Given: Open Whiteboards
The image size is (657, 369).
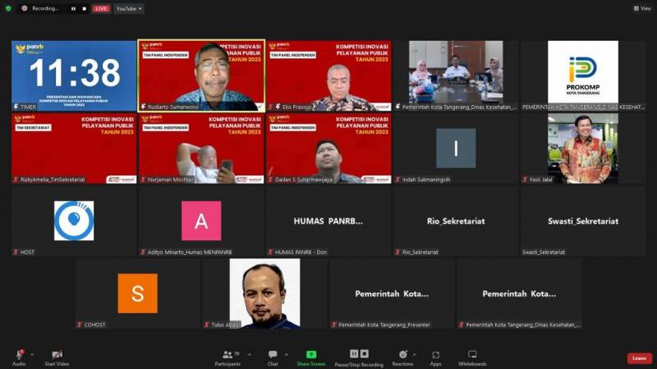Looking at the screenshot, I should pos(472,355).
